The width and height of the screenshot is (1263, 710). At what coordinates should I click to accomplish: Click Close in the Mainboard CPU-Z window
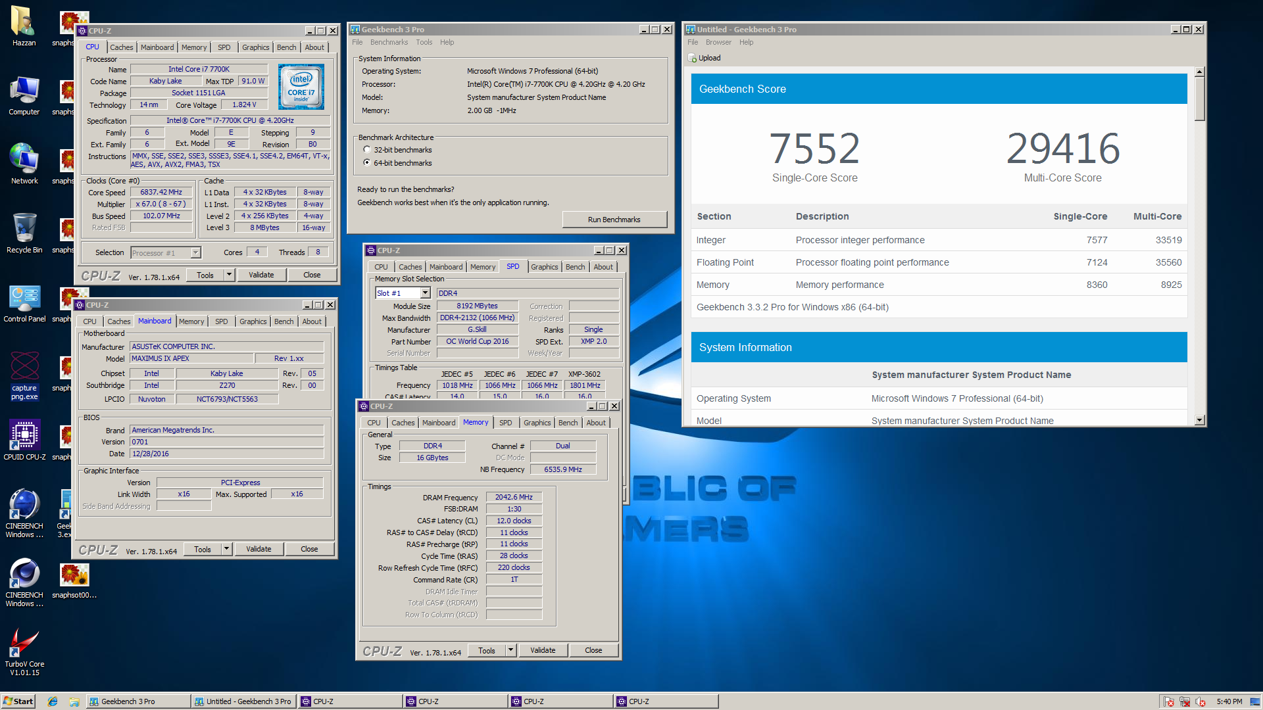[x=309, y=549]
